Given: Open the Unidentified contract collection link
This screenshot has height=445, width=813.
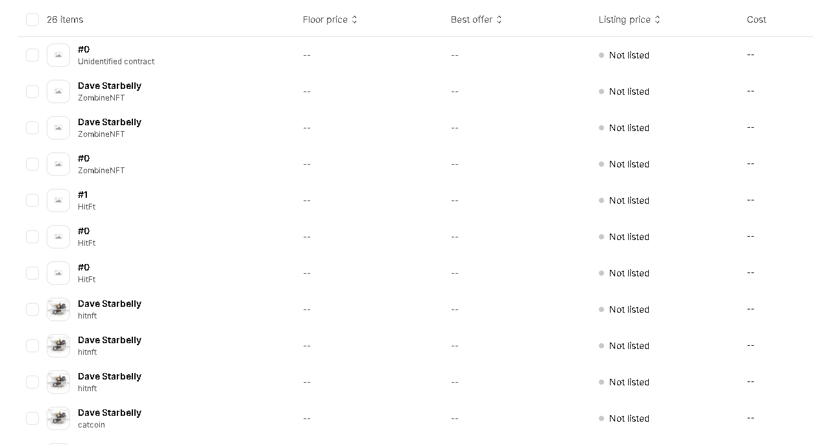Looking at the screenshot, I should (x=116, y=62).
